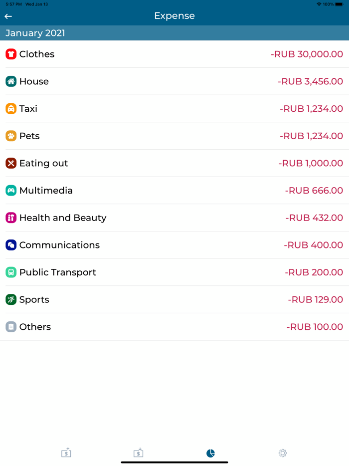Click the Public Transport bus icon
The image size is (349, 466).
(12, 272)
